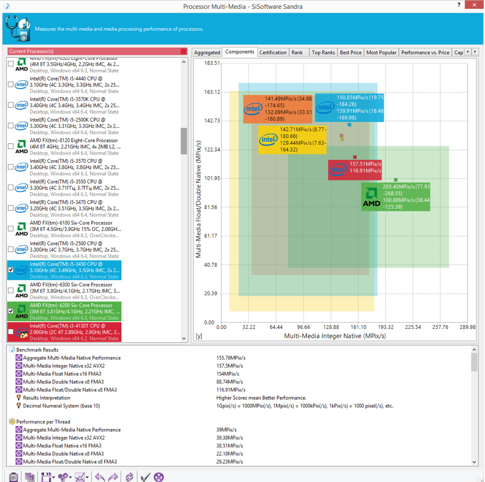Click the tab strip scroll-left arrow
The width and height of the screenshot is (485, 482).
tap(468, 52)
